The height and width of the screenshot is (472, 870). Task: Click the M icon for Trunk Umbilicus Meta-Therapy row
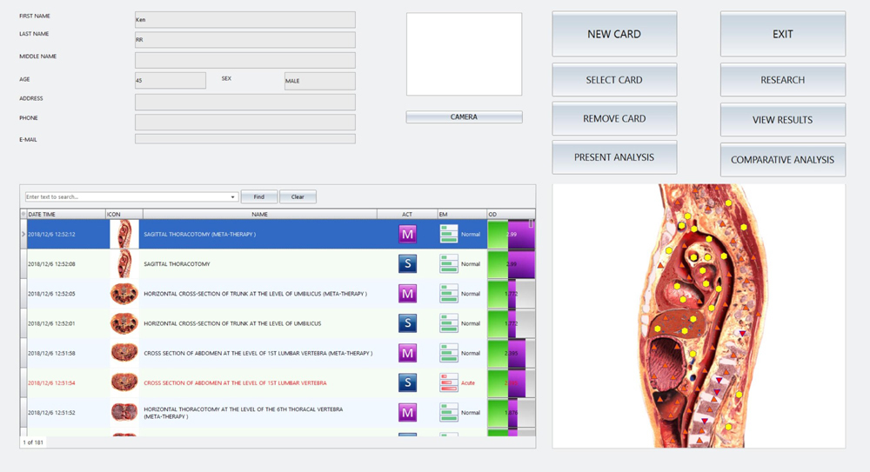[x=407, y=294]
